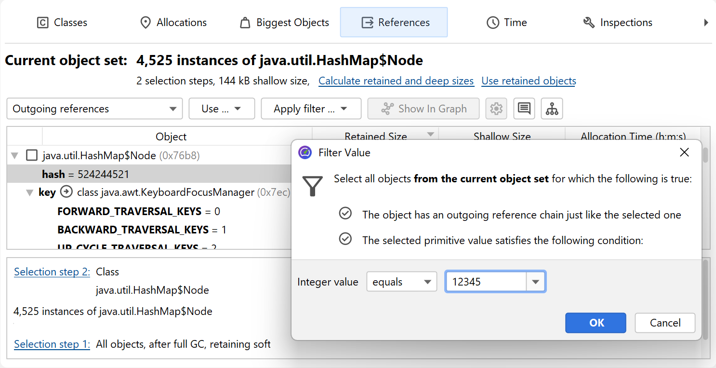Click the tree hierarchy toolbar icon
The width and height of the screenshot is (716, 368).
tap(552, 109)
